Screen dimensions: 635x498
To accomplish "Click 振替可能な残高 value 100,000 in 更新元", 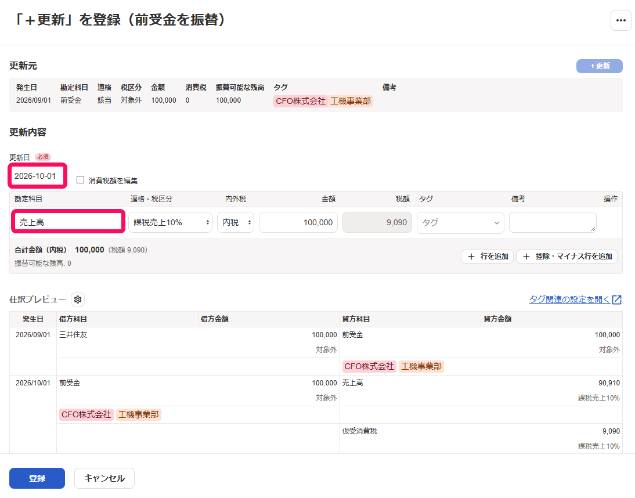I will point(229,100).
